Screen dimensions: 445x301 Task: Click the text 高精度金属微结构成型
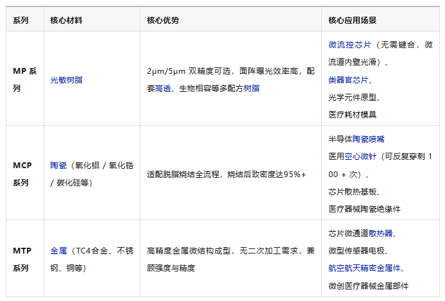coord(189,250)
